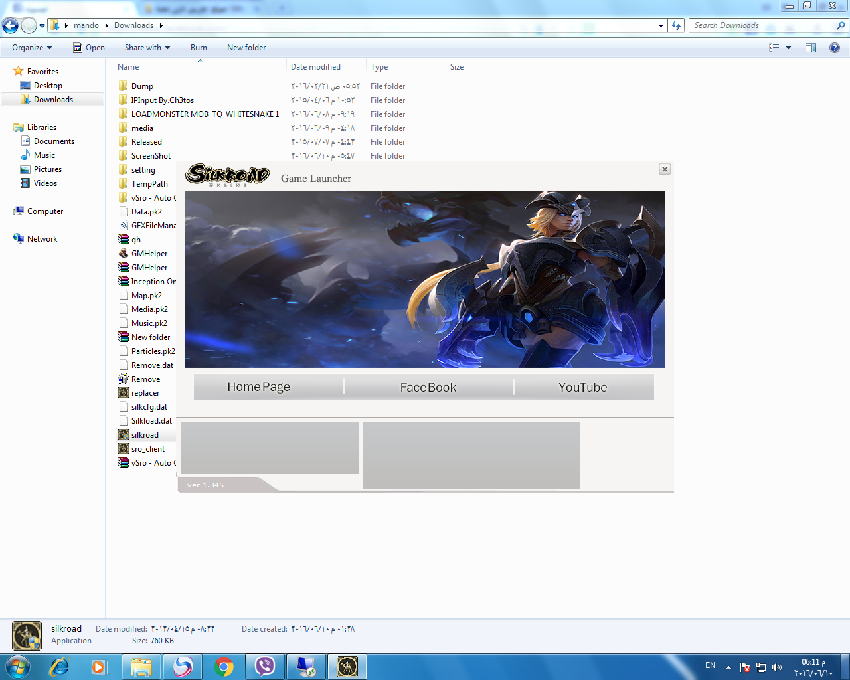850x680 pixels.
Task: Open the FaceBook link in launcher
Action: click(x=428, y=387)
